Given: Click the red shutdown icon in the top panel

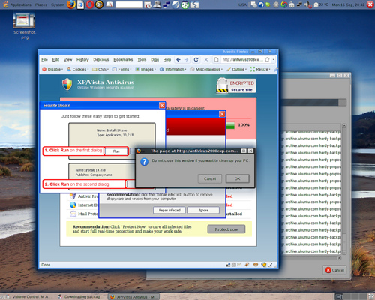Looking at the screenshot, I should coord(370,4).
